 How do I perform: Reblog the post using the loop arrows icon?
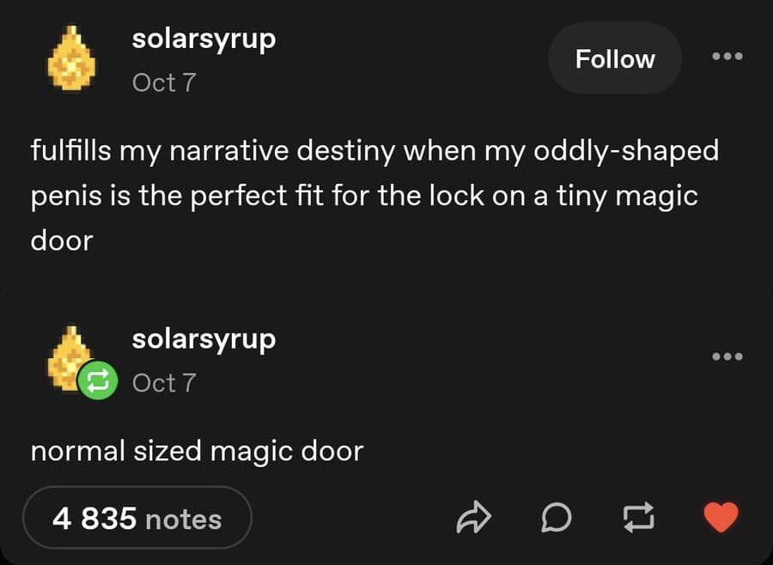coord(638,517)
